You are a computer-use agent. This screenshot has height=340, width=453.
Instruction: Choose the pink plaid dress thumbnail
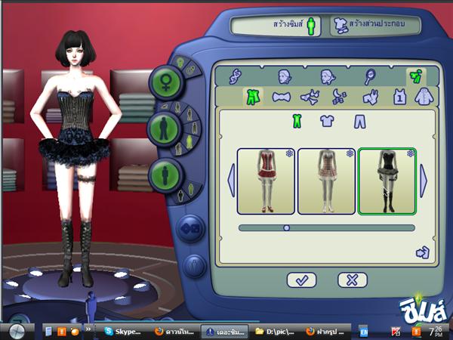(326, 181)
